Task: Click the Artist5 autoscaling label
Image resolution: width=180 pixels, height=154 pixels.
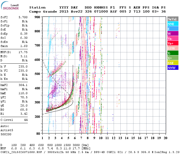Action: click(7, 130)
